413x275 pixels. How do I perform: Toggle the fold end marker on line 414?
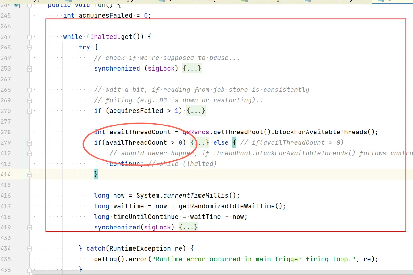tap(29, 175)
